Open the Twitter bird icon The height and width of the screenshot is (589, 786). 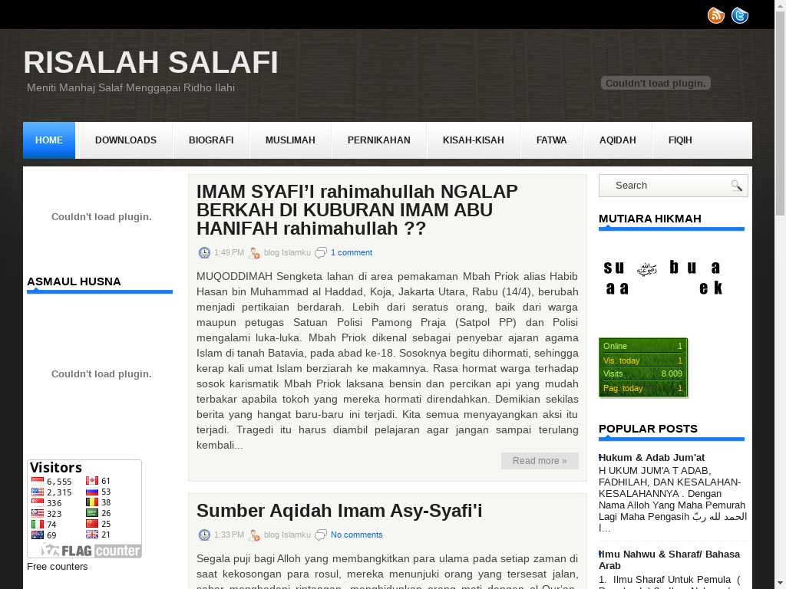pyautogui.click(x=739, y=15)
